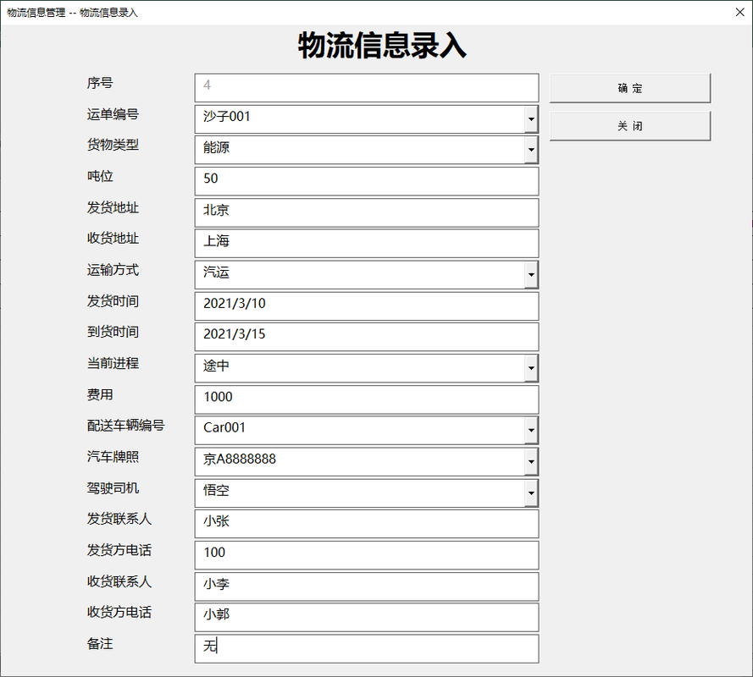The height and width of the screenshot is (677, 753).
Task: Open the 运输方式 dropdown showing 汽运
Action: tap(532, 274)
